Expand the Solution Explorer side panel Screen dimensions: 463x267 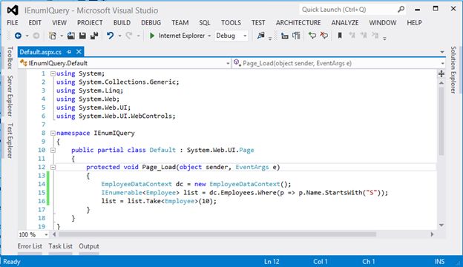[x=453, y=70]
